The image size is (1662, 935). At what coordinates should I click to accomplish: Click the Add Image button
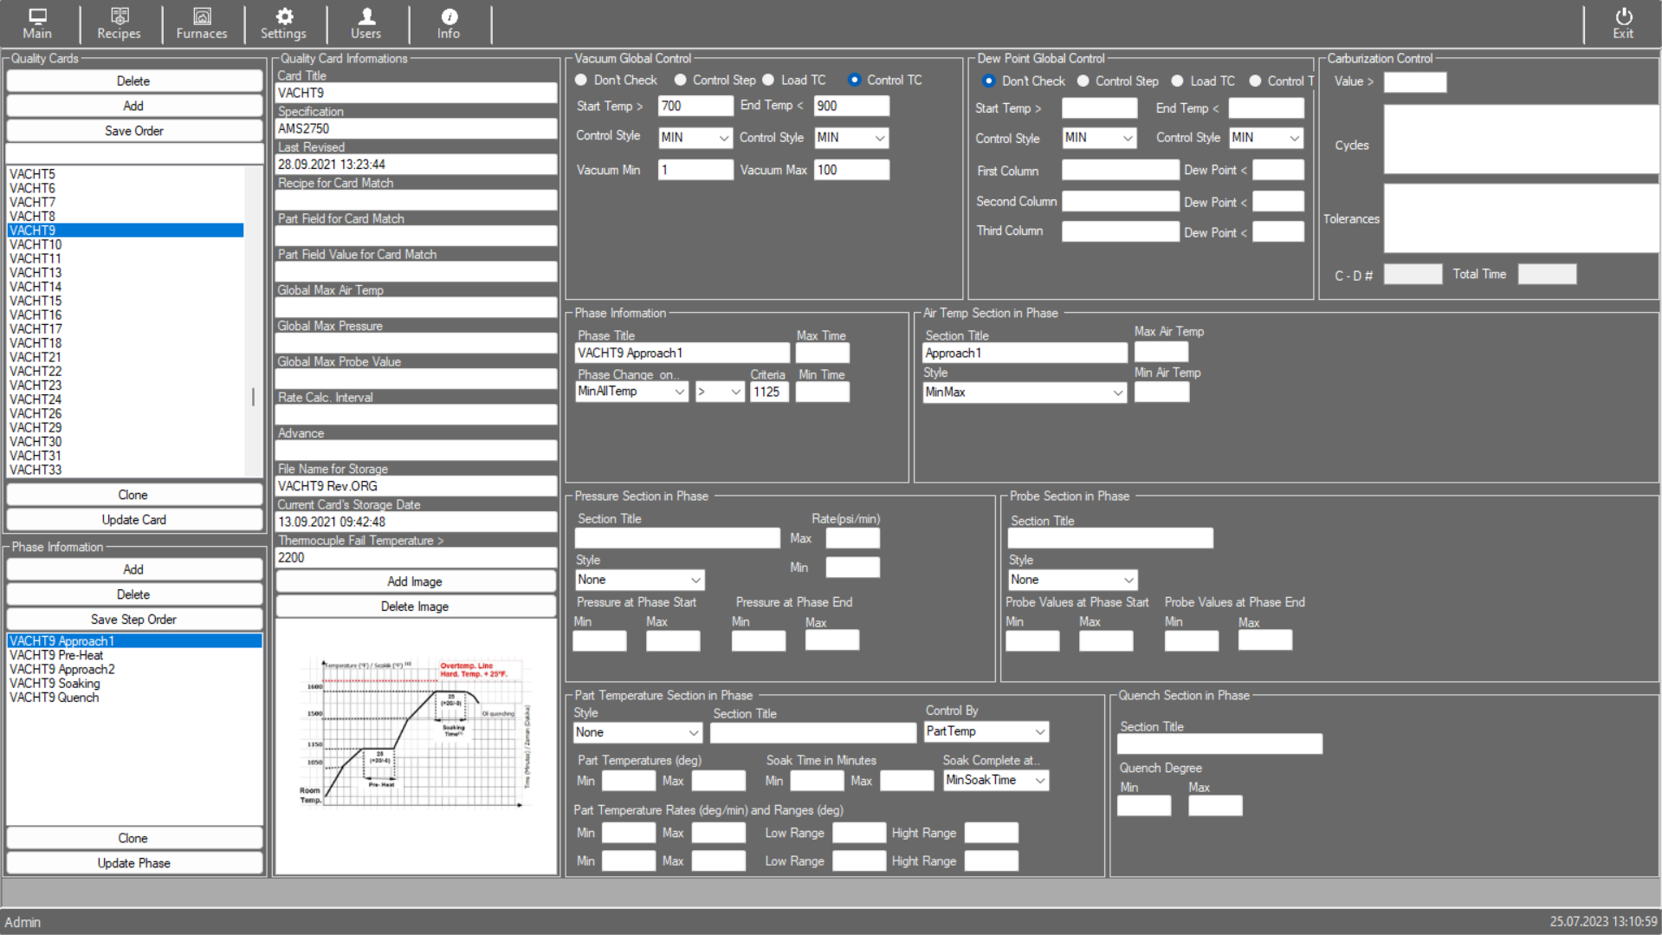tap(415, 581)
